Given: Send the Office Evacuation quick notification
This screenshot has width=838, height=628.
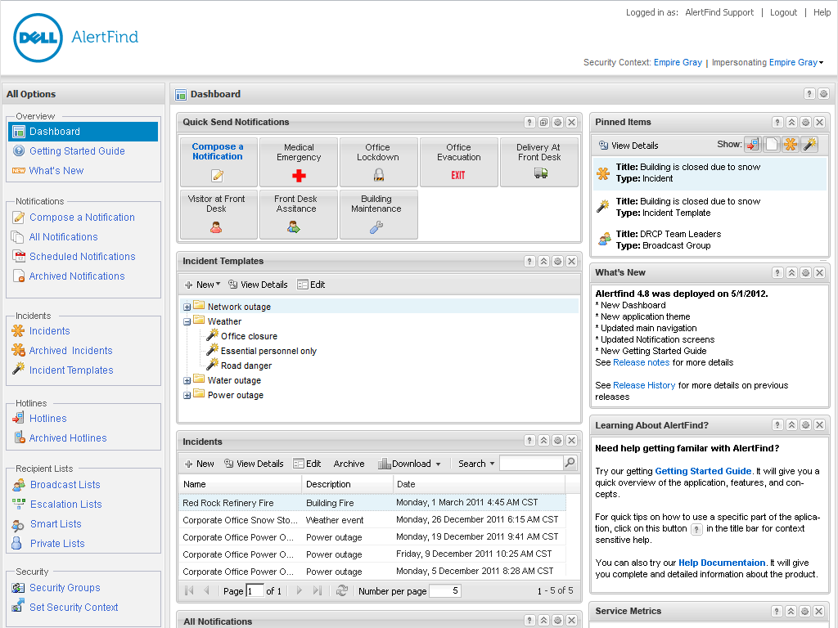Looking at the screenshot, I should tap(458, 163).
